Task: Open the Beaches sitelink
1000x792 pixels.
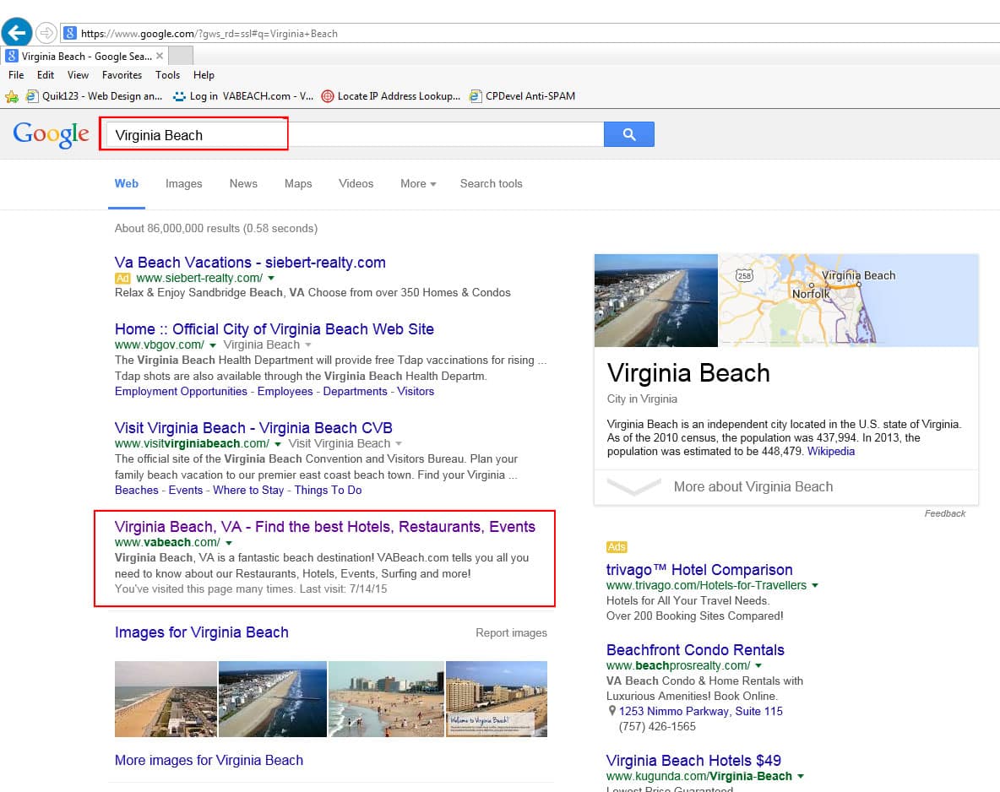Action: [137, 491]
